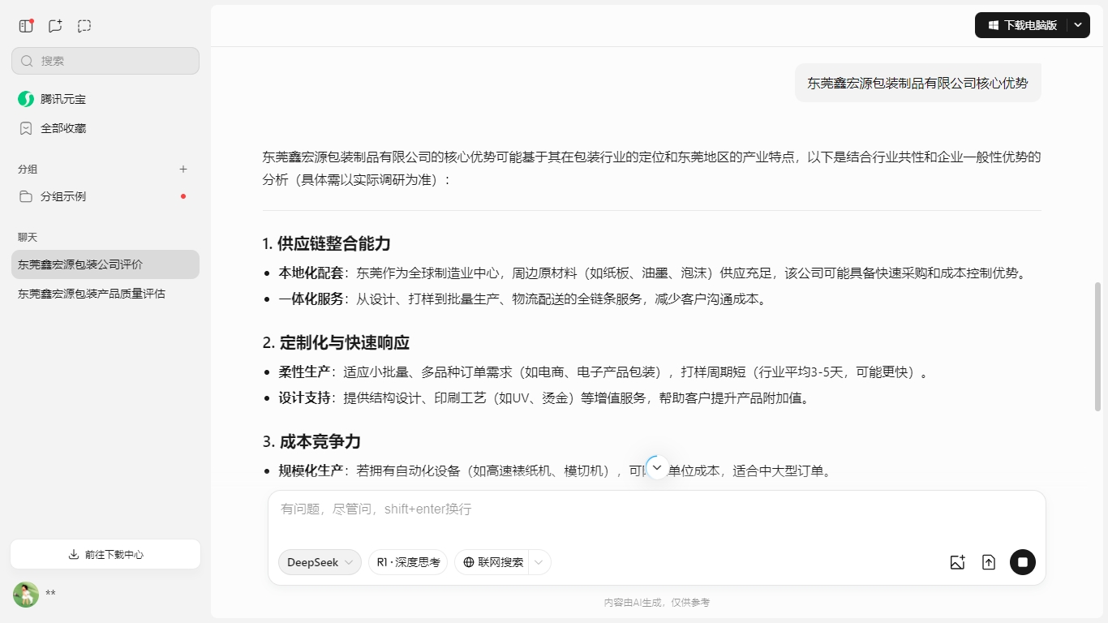The height and width of the screenshot is (623, 1108).
Task: Open the 分组示例 group folder
Action: click(x=63, y=196)
